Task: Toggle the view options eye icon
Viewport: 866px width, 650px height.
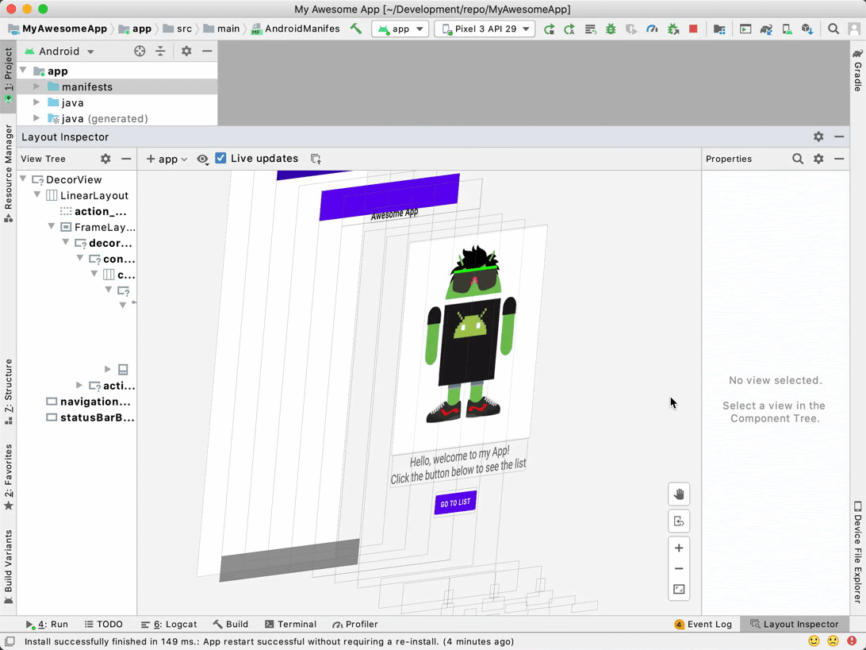Action: (x=203, y=159)
